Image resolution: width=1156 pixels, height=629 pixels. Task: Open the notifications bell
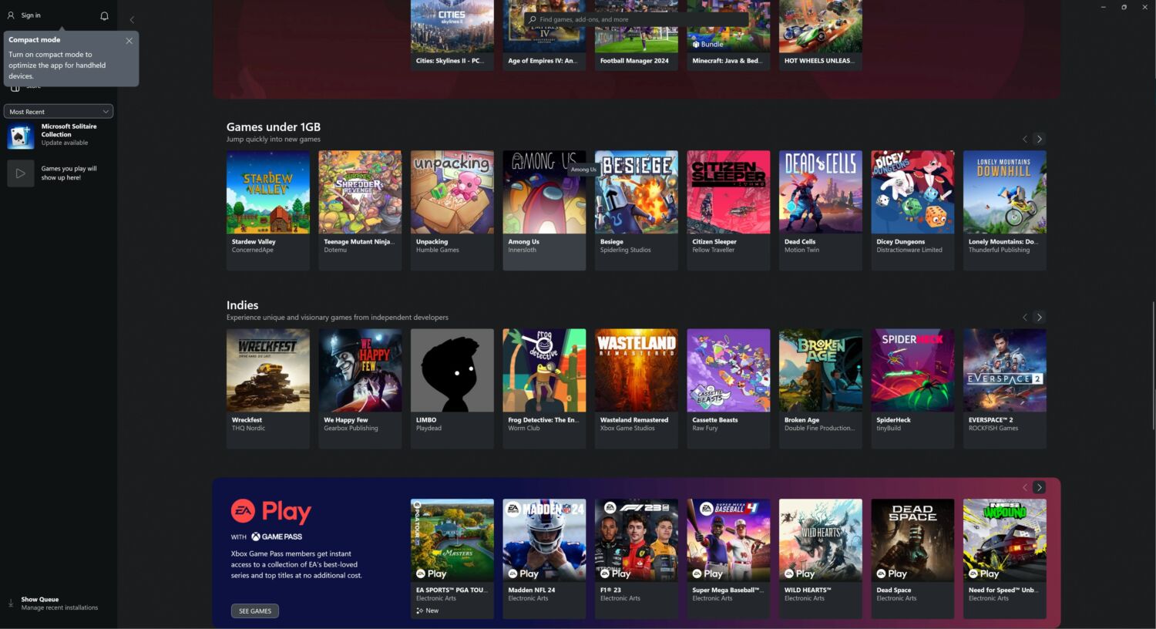tap(105, 15)
